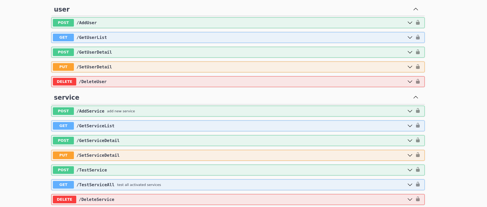Viewport: 487px width, 207px height.
Task: Expand the /GetServiceDetail operation chevron
Action: pos(410,141)
